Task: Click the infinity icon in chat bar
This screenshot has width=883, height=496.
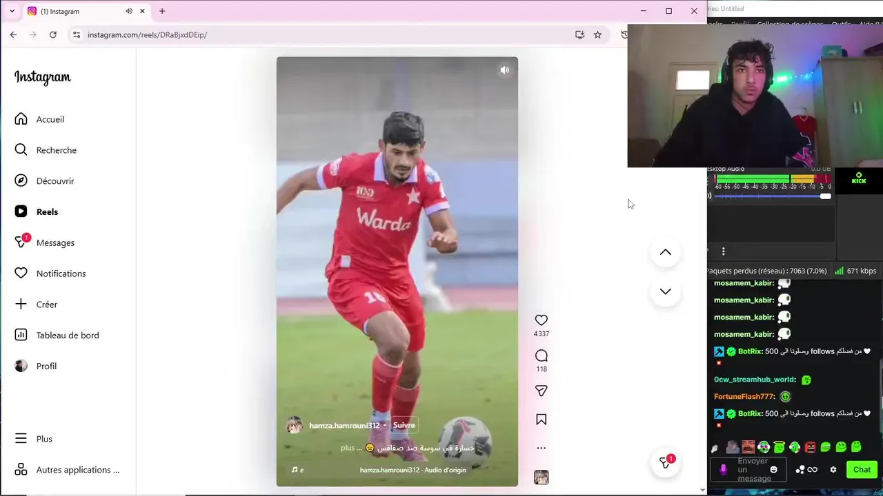Action: [813, 470]
